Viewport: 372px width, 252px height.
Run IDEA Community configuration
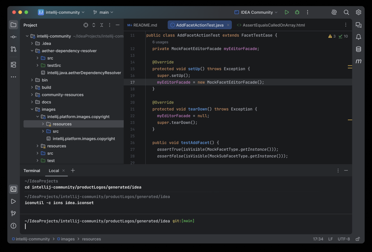coord(287,12)
